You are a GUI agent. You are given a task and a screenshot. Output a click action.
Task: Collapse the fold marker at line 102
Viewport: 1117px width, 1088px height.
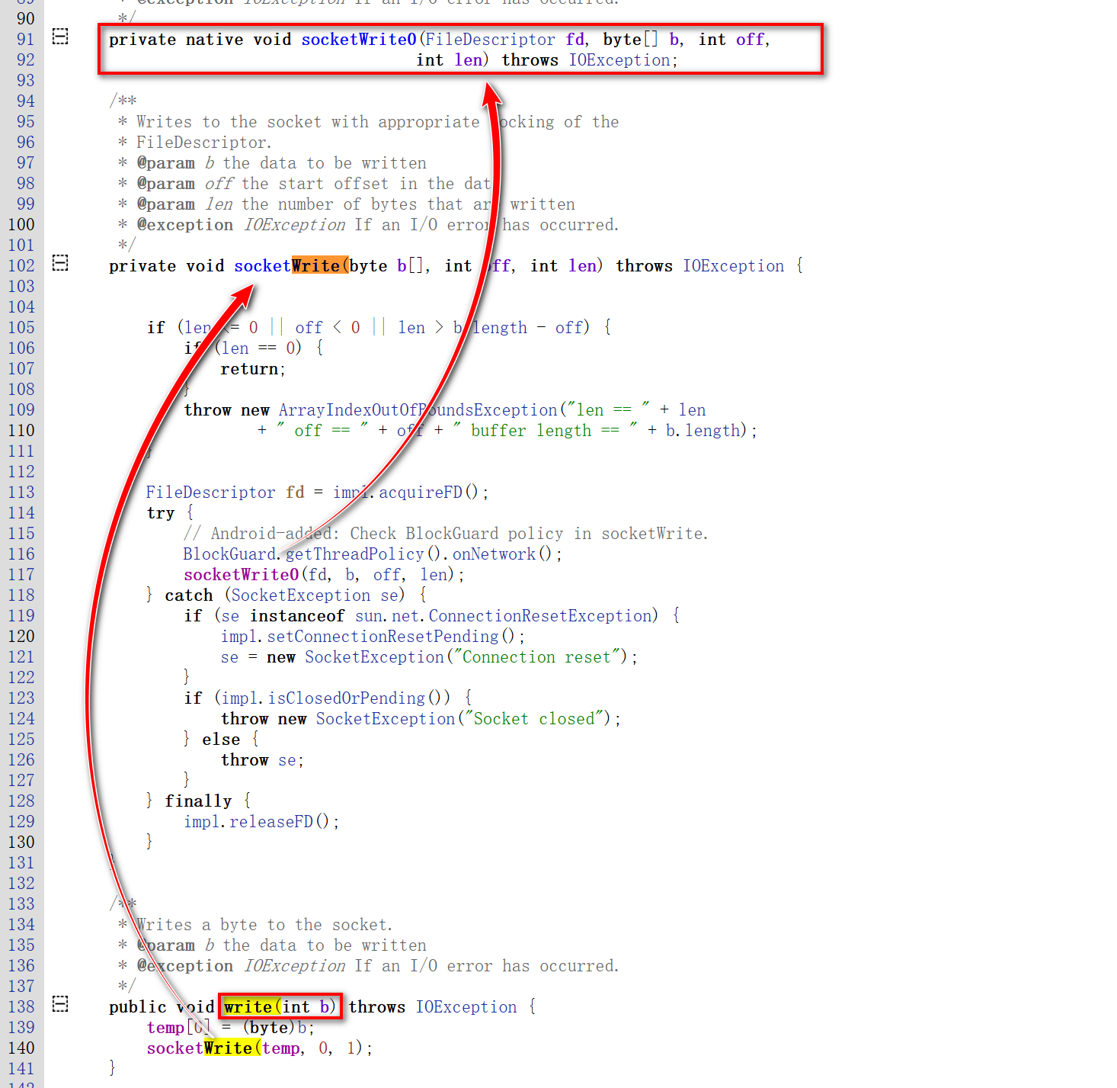pyautogui.click(x=60, y=263)
